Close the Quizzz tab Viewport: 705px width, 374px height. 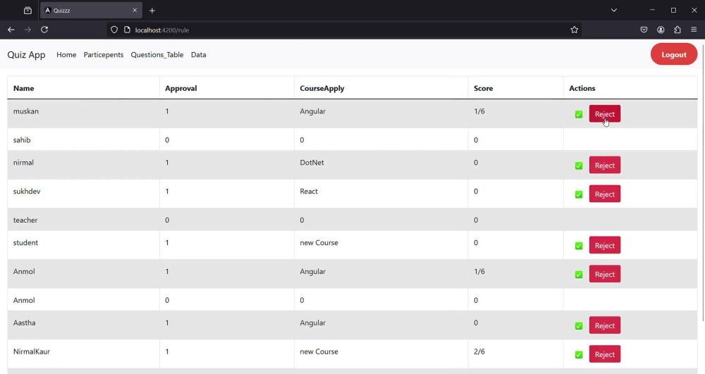pos(135,10)
